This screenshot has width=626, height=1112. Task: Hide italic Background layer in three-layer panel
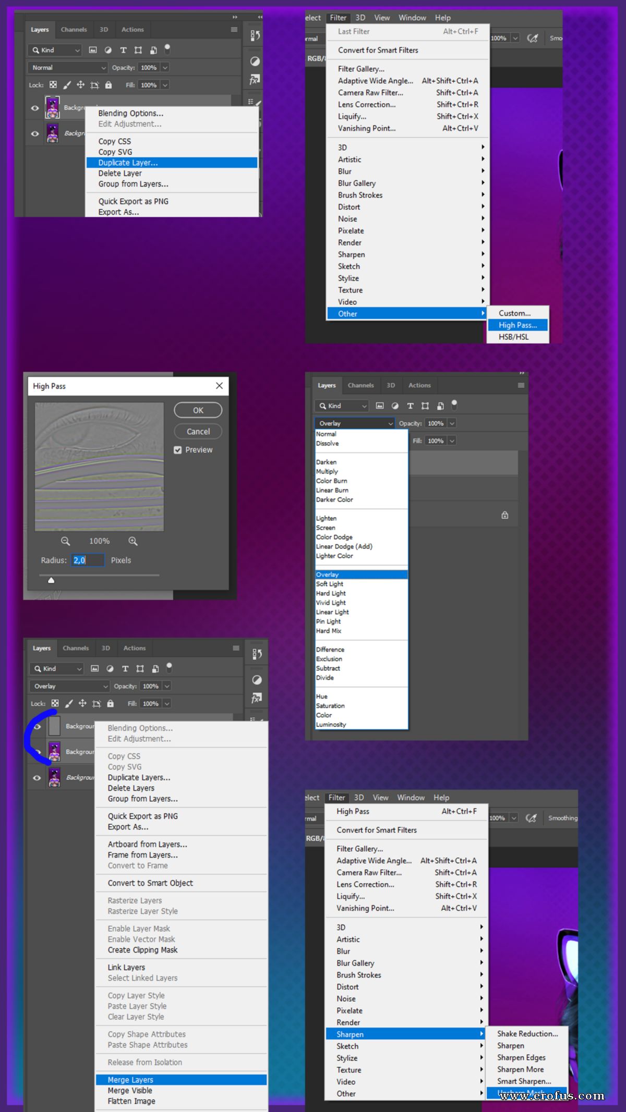coord(37,777)
